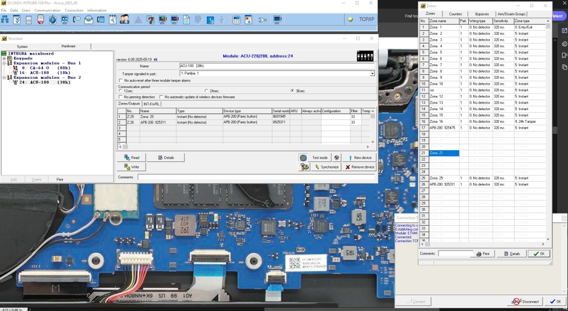Switch to the Bypasses tab
The image size is (568, 311).
pos(481,14)
